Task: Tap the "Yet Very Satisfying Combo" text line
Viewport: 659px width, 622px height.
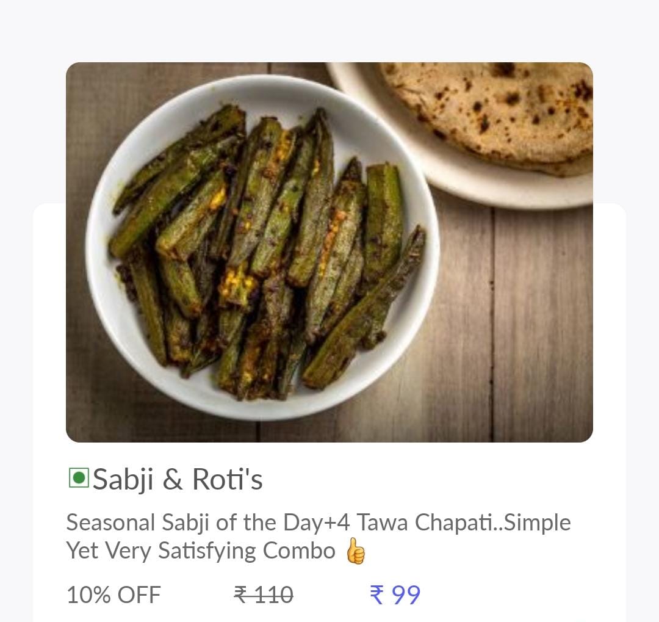Action: click(201, 551)
